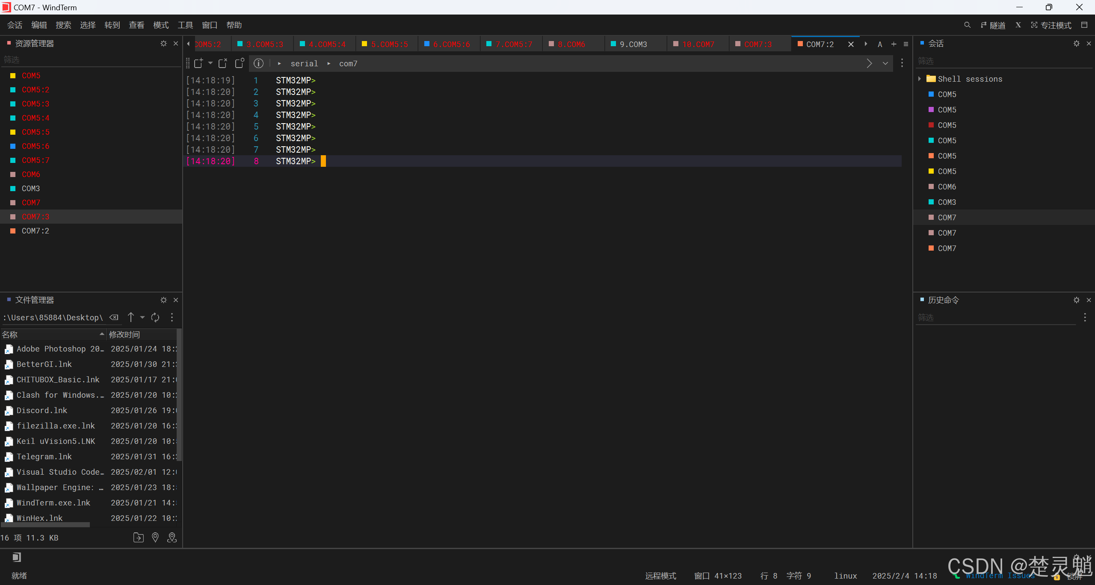Open dropdown arrow next to new session icon
Image resolution: width=1095 pixels, height=585 pixels.
point(210,63)
